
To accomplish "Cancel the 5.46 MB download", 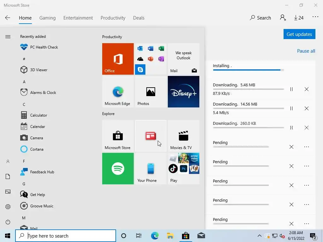I will point(307,89).
